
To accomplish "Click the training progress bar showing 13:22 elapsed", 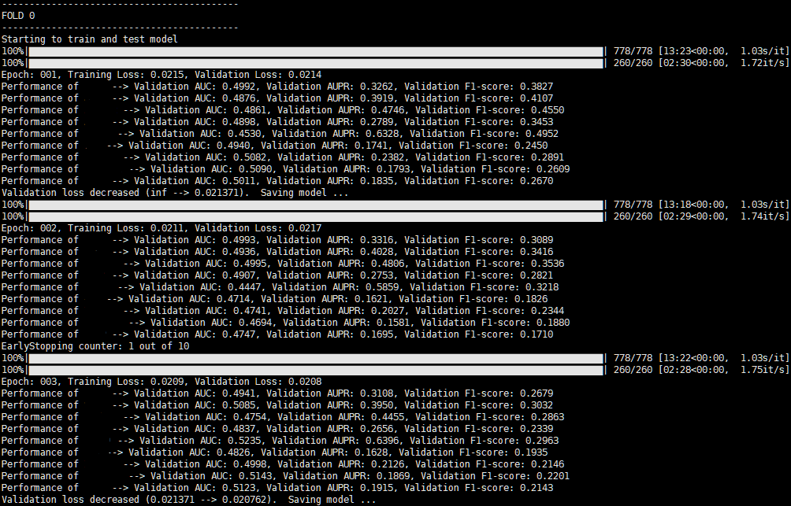I will click(x=315, y=358).
